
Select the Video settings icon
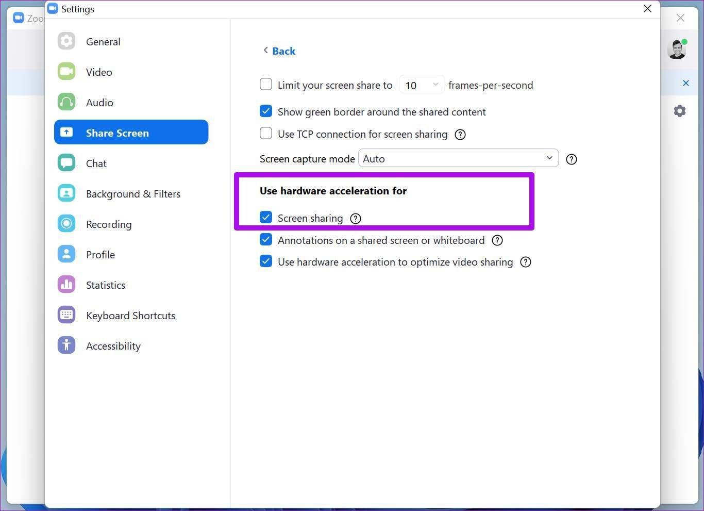point(66,72)
